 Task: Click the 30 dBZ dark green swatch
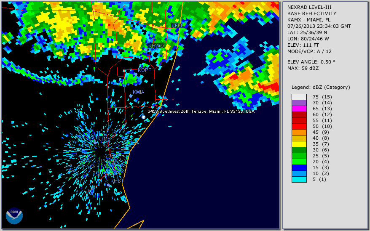pos(299,150)
